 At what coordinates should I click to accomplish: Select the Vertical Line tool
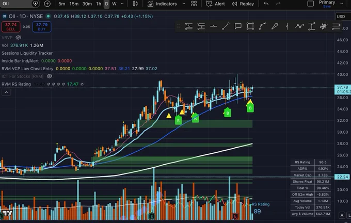click(287, 26)
